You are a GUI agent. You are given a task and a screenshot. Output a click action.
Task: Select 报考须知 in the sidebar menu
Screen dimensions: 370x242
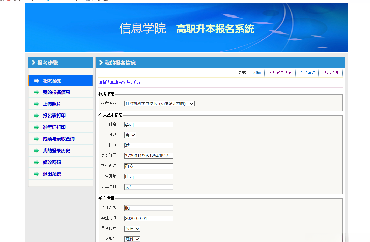point(52,80)
